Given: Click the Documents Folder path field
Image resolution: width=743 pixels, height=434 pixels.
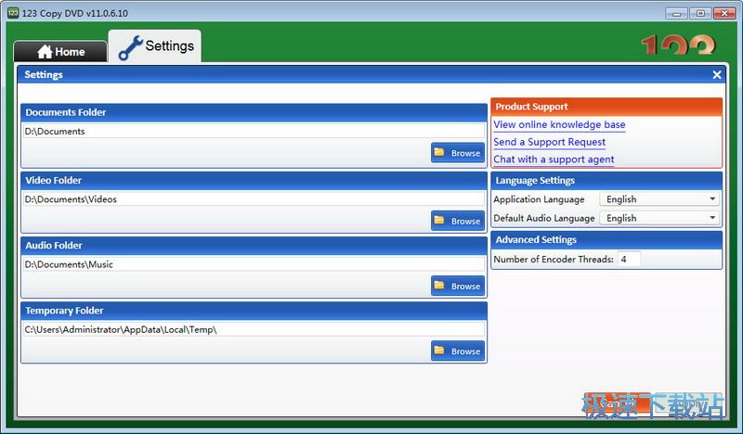Looking at the screenshot, I should [x=253, y=132].
